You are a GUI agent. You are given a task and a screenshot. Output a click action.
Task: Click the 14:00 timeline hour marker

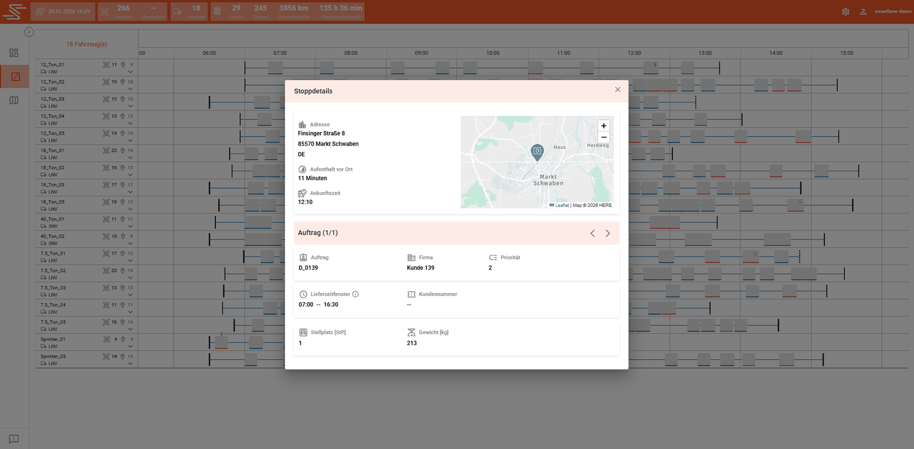coord(776,53)
